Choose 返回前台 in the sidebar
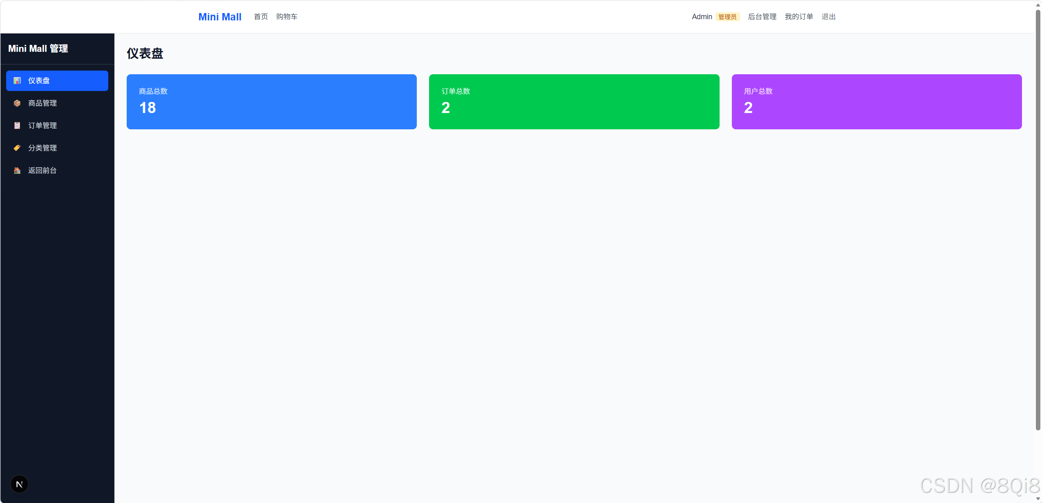This screenshot has width=1042, height=503. 57,171
